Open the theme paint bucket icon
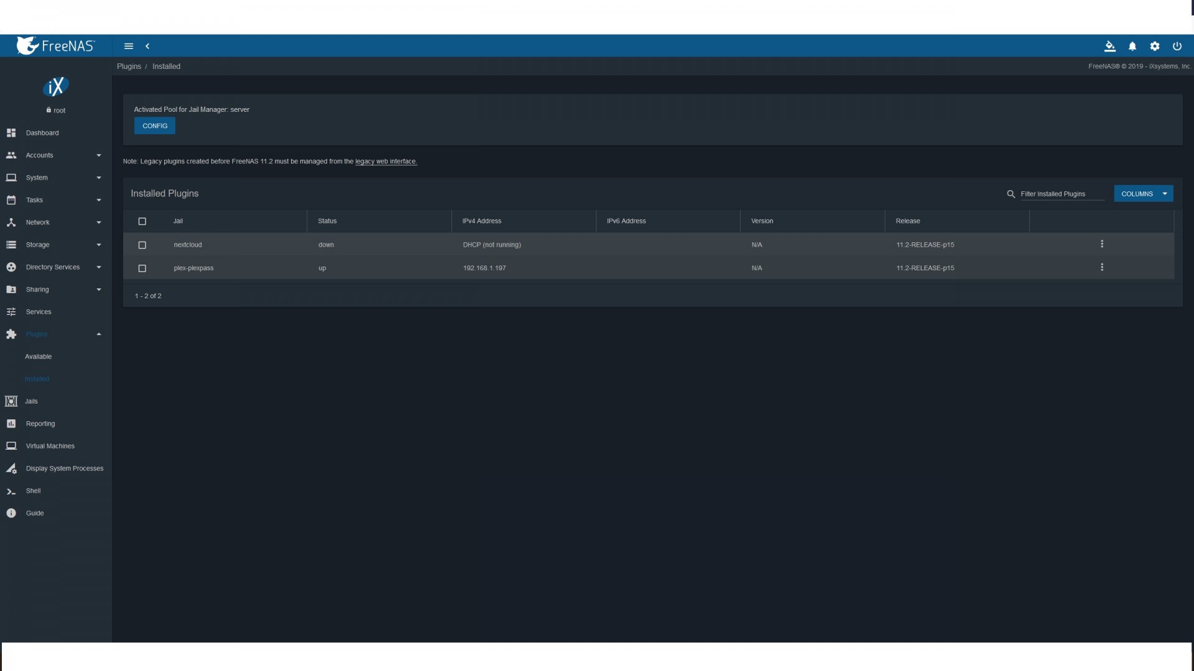Screen dimensions: 1194x671 coord(1109,46)
